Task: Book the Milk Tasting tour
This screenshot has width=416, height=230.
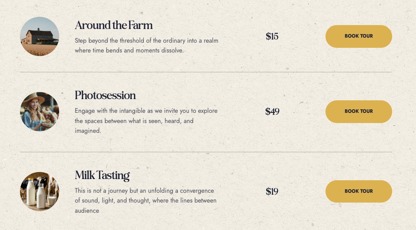Action: tap(359, 191)
